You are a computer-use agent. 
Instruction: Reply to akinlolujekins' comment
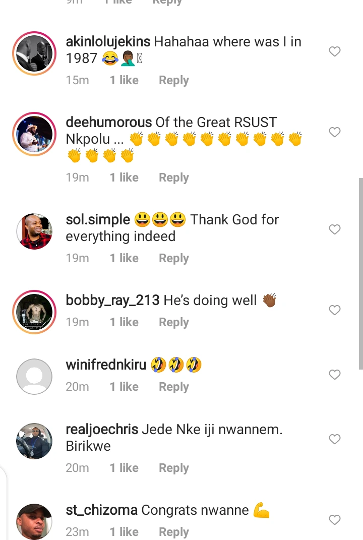coord(173,80)
